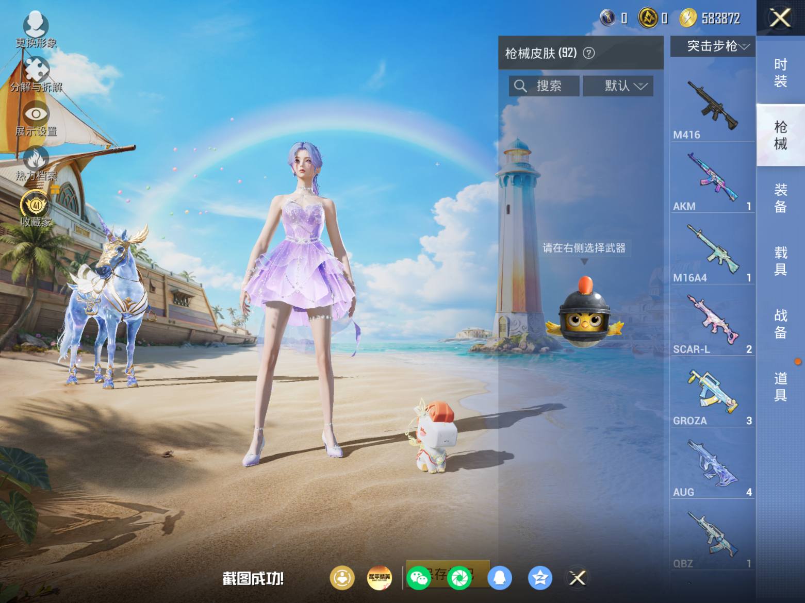The width and height of the screenshot is (805, 603).
Task: Click the blue-silver currency coin icon
Action: coord(607,18)
